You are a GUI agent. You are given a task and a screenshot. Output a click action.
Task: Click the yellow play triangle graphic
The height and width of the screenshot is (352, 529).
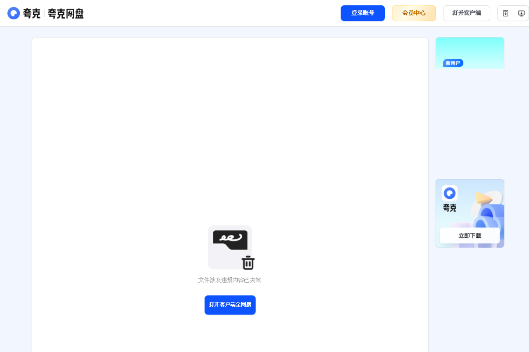tap(481, 198)
